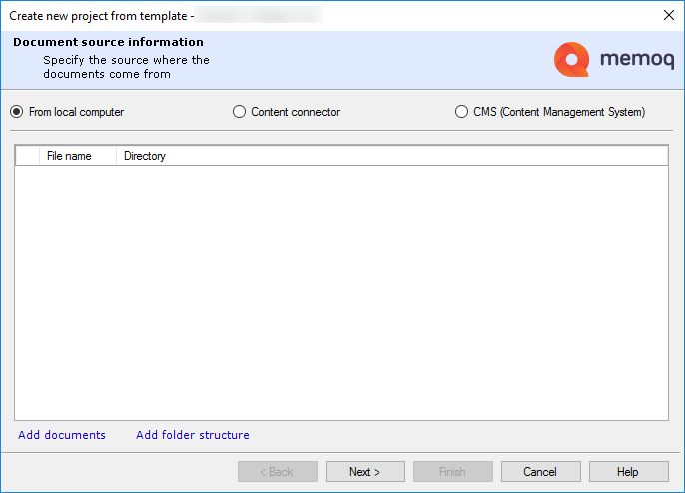Viewport: 685px width, 493px height.
Task: Click the File name column header
Action: [69, 156]
